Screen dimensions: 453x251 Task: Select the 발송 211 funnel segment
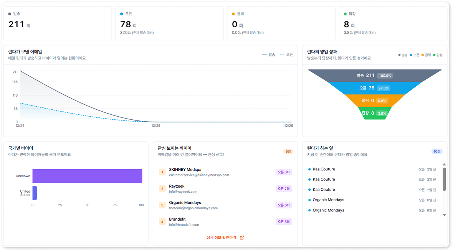(374, 76)
